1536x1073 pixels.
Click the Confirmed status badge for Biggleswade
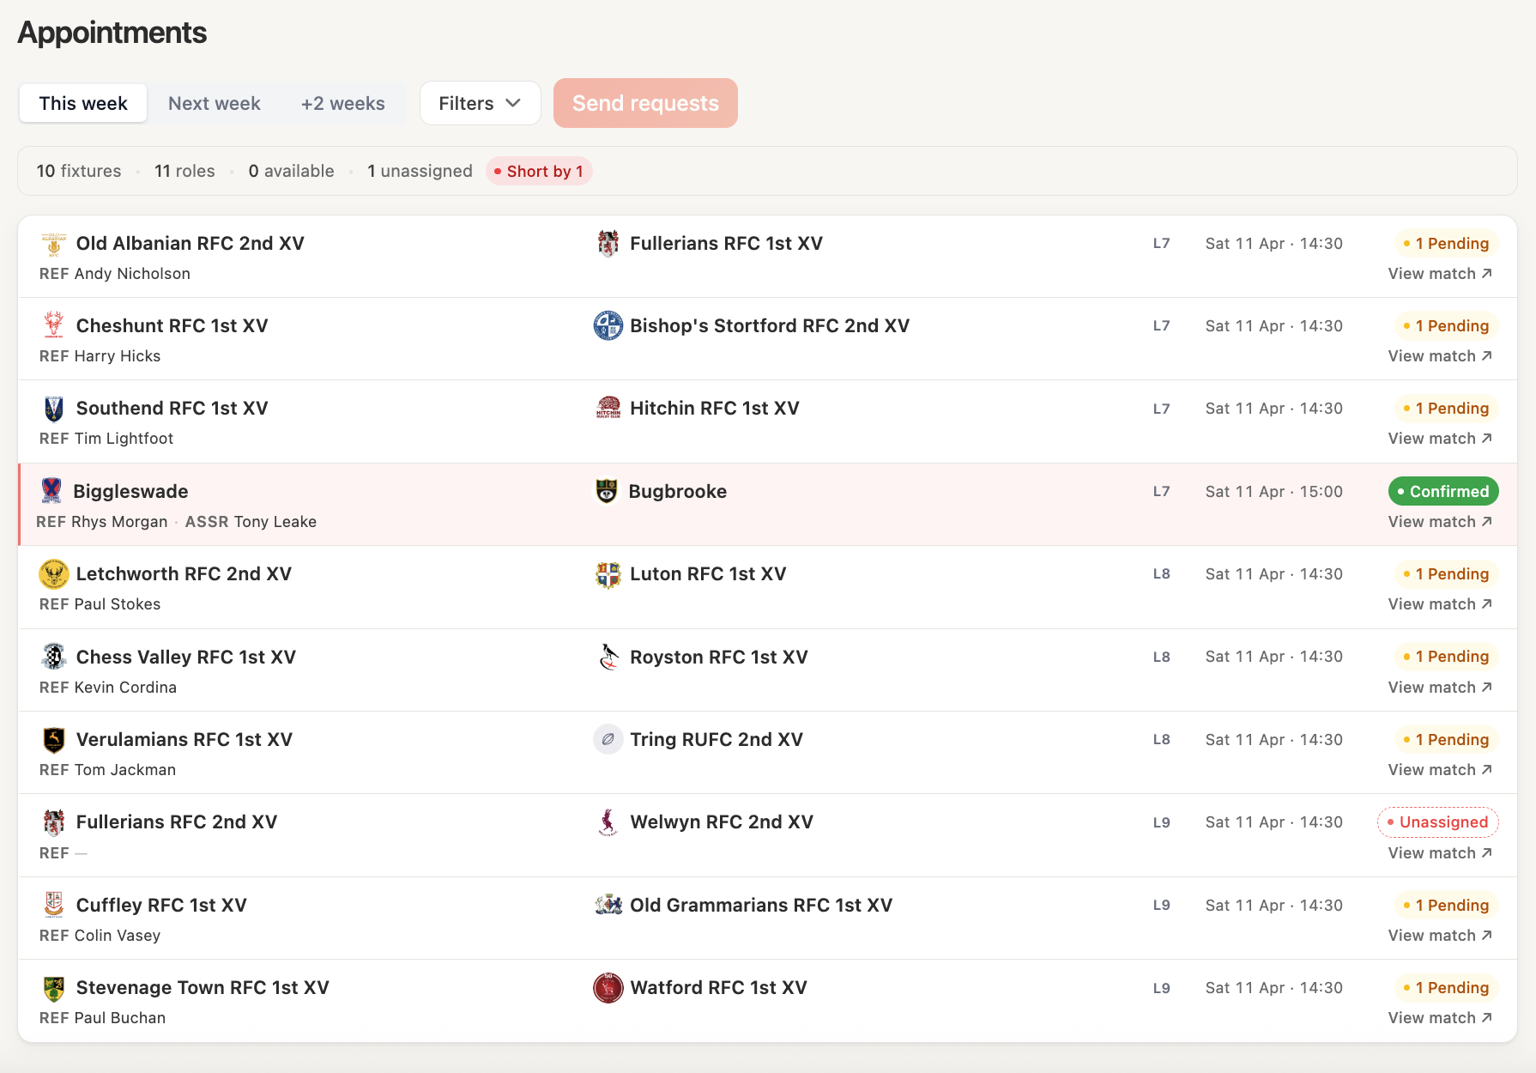[x=1443, y=491]
